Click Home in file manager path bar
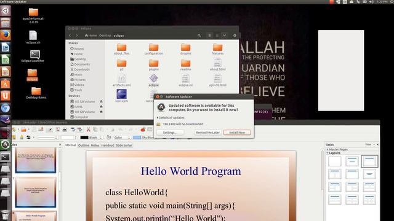This screenshot has width=394, height=221. (90, 36)
